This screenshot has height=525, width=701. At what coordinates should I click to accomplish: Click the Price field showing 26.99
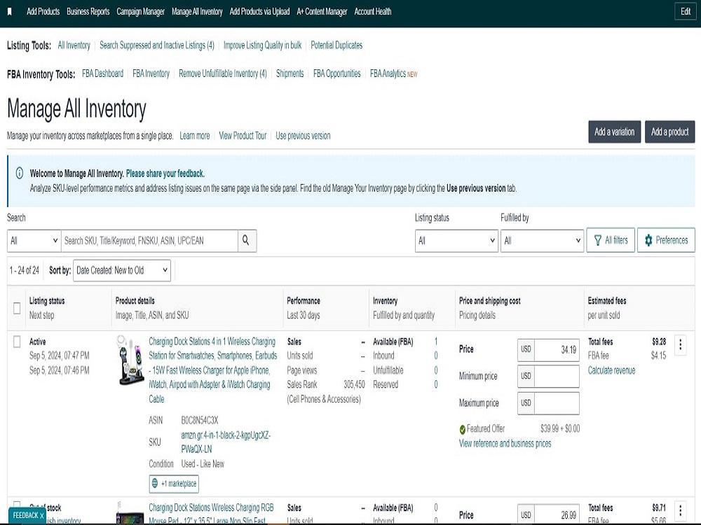click(x=557, y=514)
